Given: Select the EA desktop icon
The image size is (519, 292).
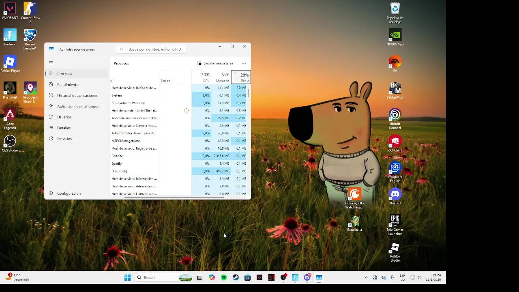Looking at the screenshot, I should point(395,64).
